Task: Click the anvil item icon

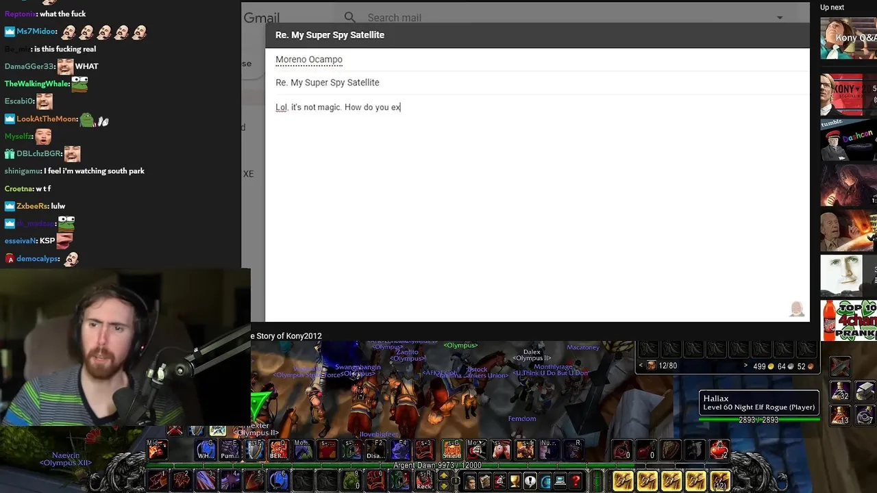Action: click(x=865, y=391)
